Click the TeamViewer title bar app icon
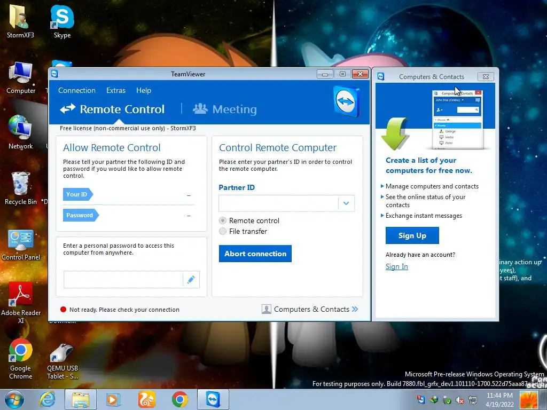This screenshot has height=410, width=547. coord(54,74)
